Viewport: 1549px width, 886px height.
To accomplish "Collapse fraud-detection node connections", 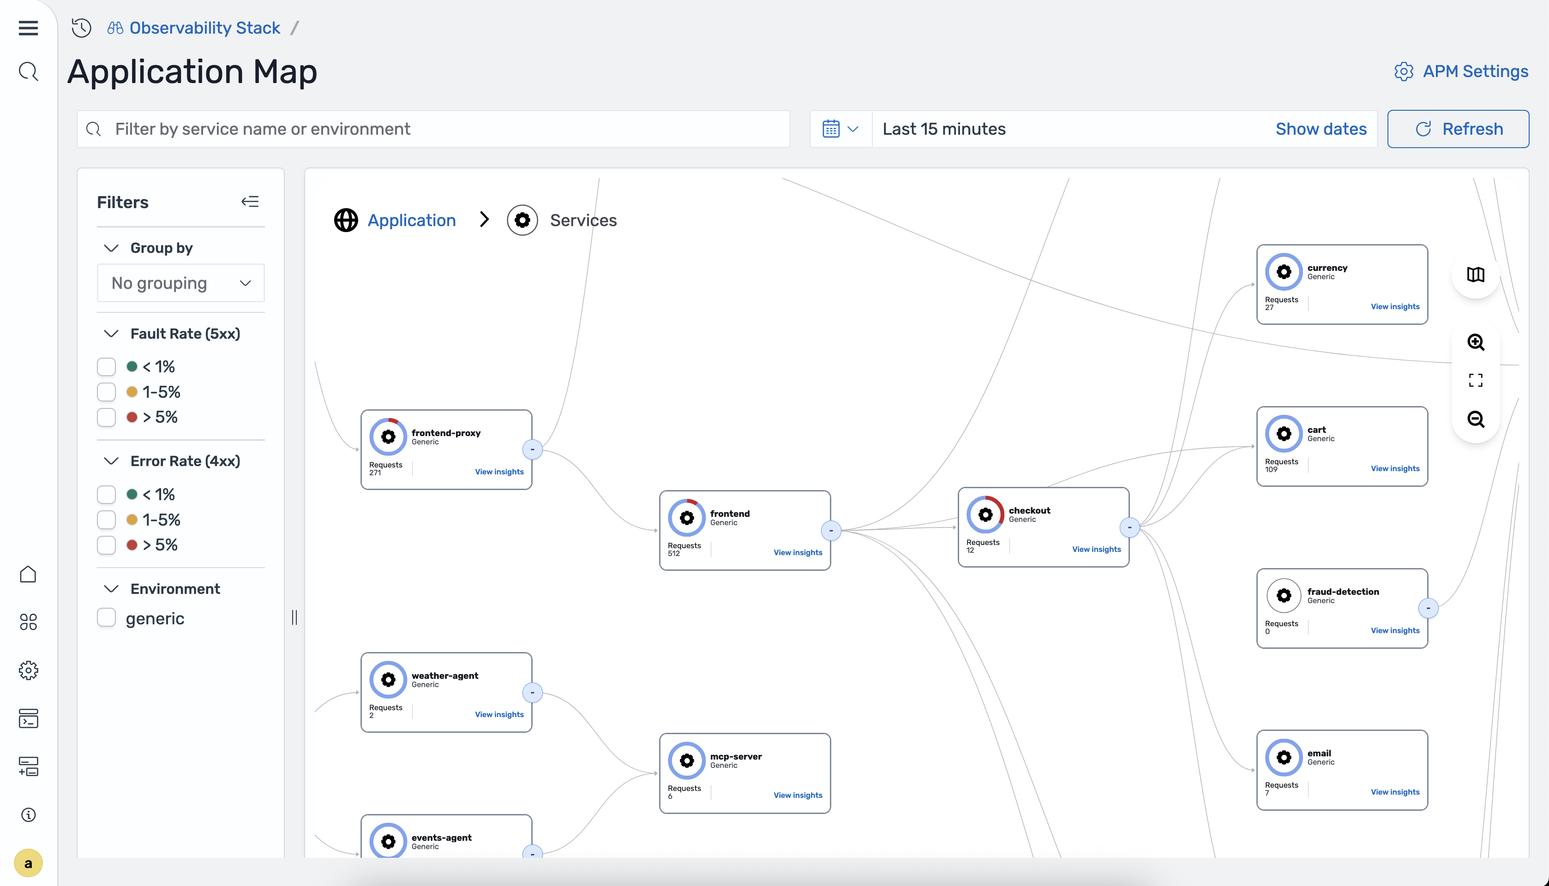I will (x=1428, y=608).
